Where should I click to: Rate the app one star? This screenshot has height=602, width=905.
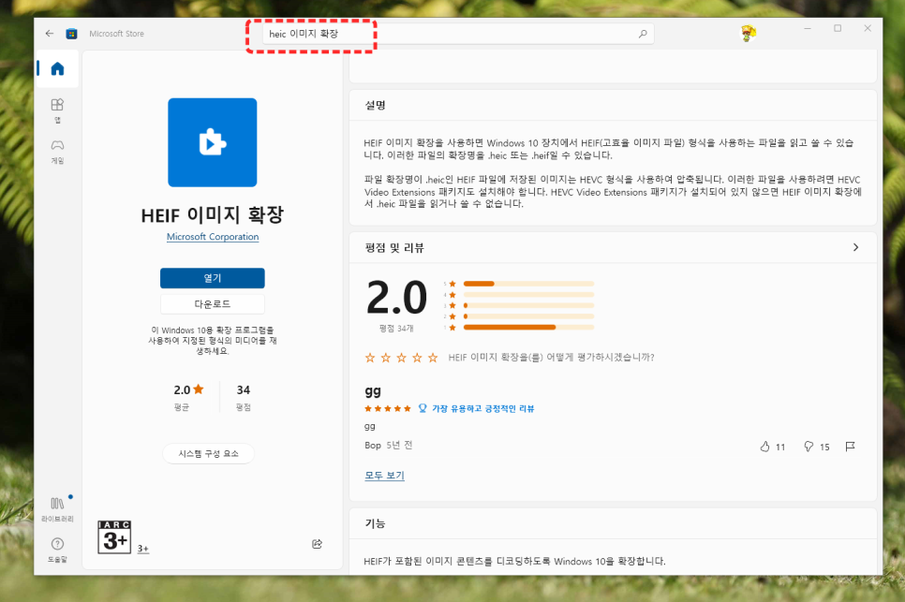click(370, 358)
